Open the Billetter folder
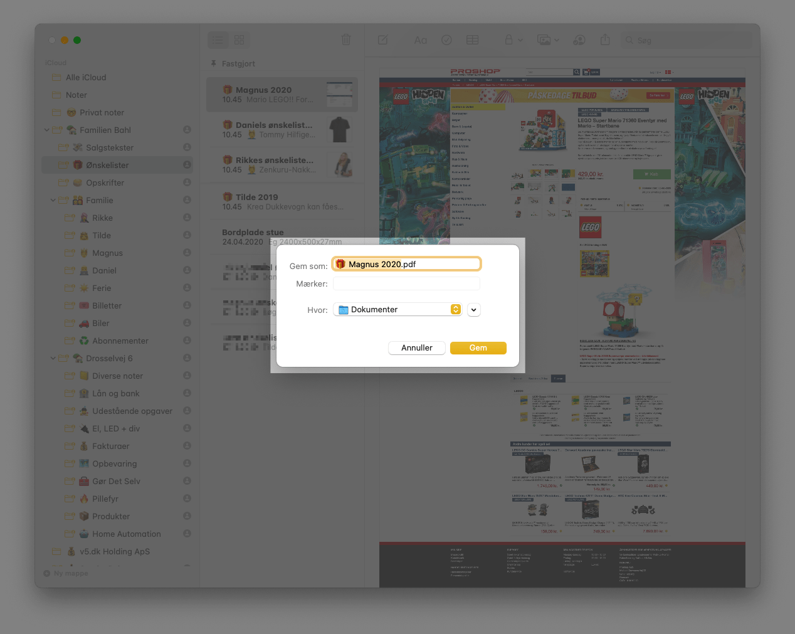Screen dimensions: 795x634 pos(117,306)
